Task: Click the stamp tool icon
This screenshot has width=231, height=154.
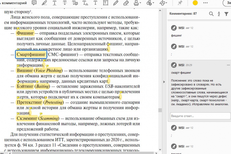Action: point(136,3)
